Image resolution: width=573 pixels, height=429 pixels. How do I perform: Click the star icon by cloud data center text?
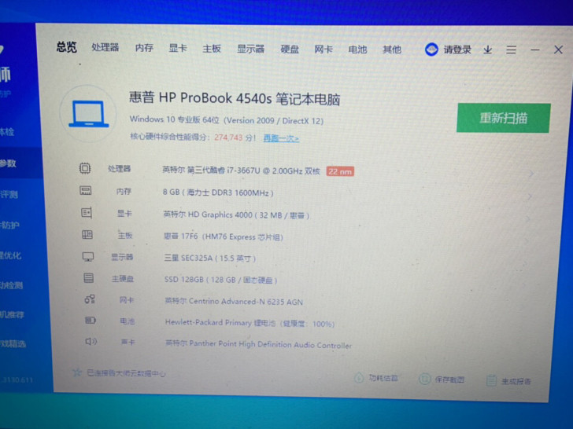[x=77, y=372]
